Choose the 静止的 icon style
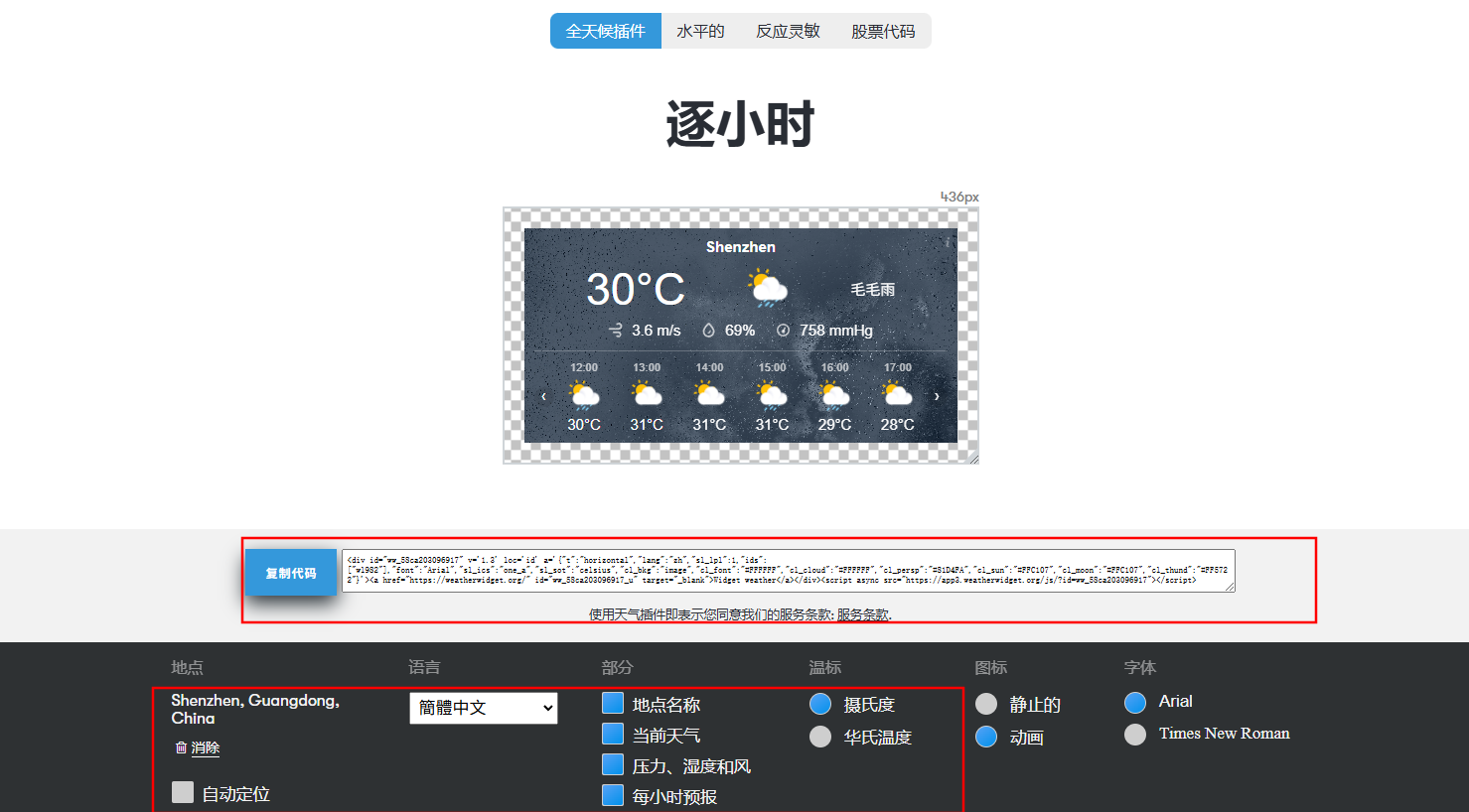 tap(986, 704)
